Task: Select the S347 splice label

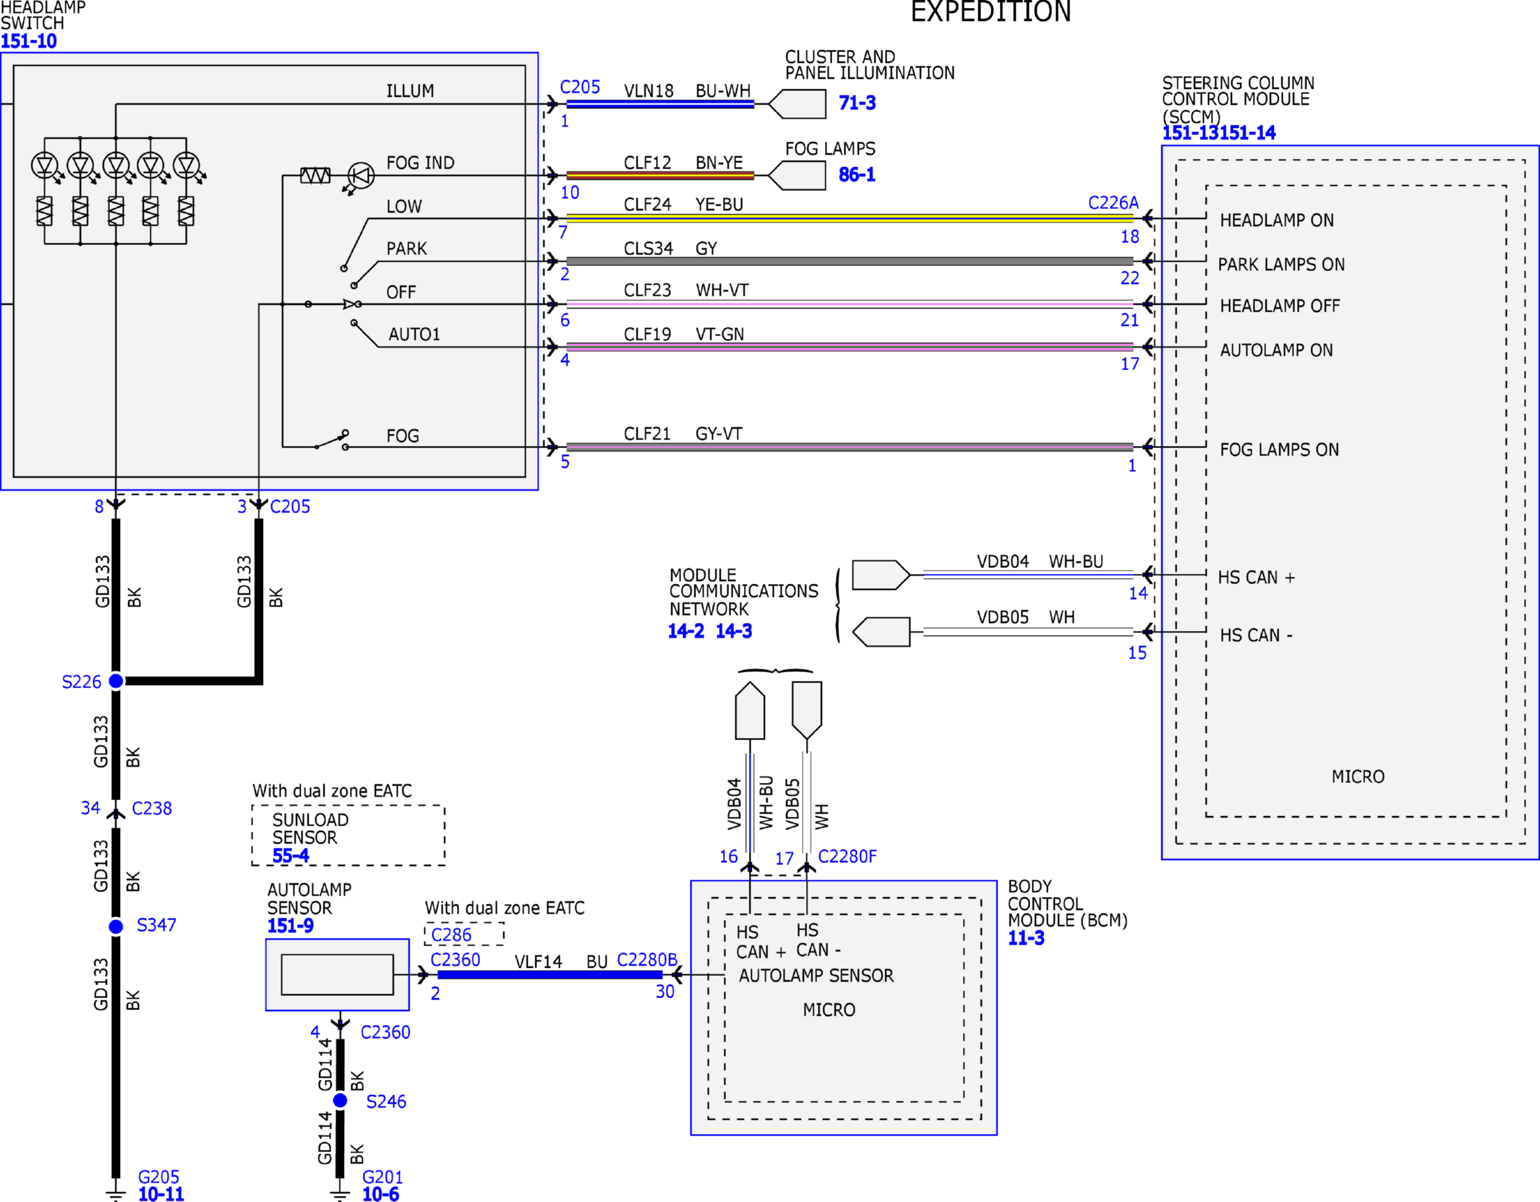Action: pos(156,924)
